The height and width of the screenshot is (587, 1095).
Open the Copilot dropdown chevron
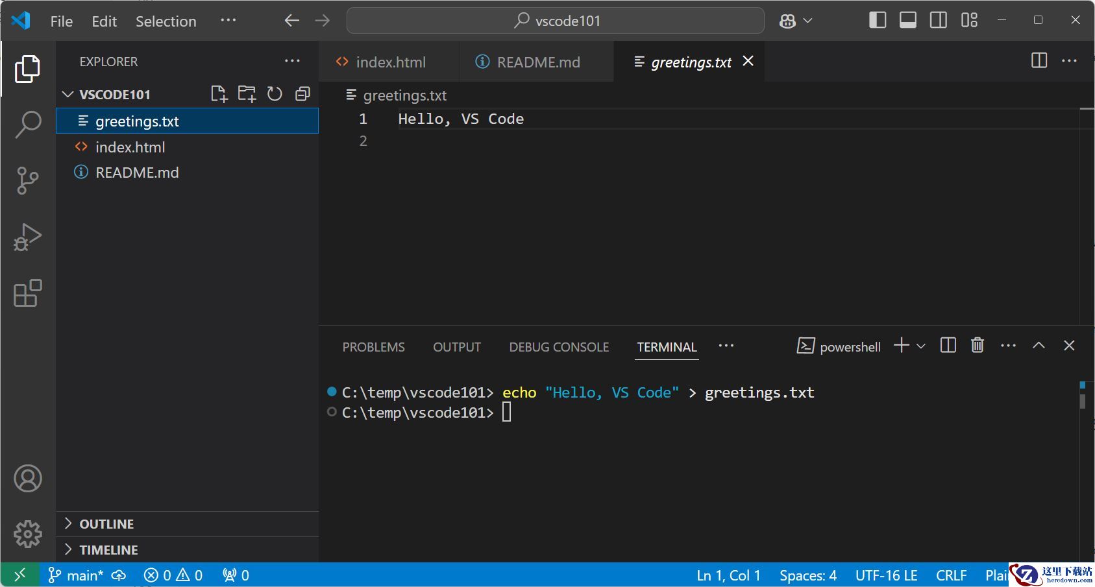(808, 21)
